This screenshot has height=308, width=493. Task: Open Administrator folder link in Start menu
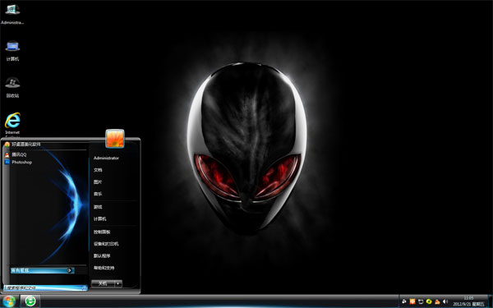pyautogui.click(x=106, y=158)
